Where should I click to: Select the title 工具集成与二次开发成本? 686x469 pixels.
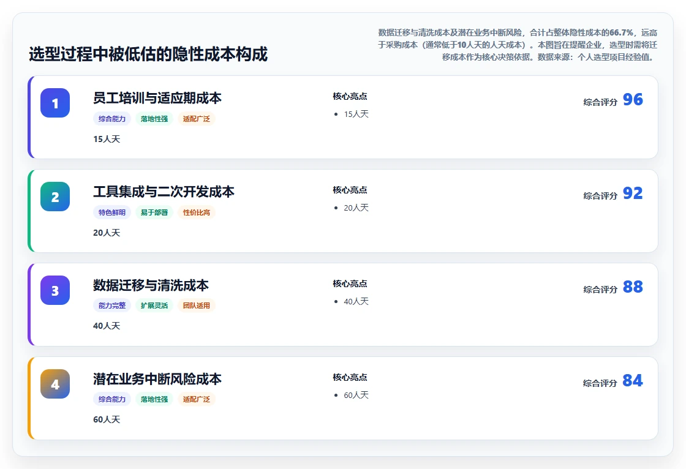click(x=164, y=192)
